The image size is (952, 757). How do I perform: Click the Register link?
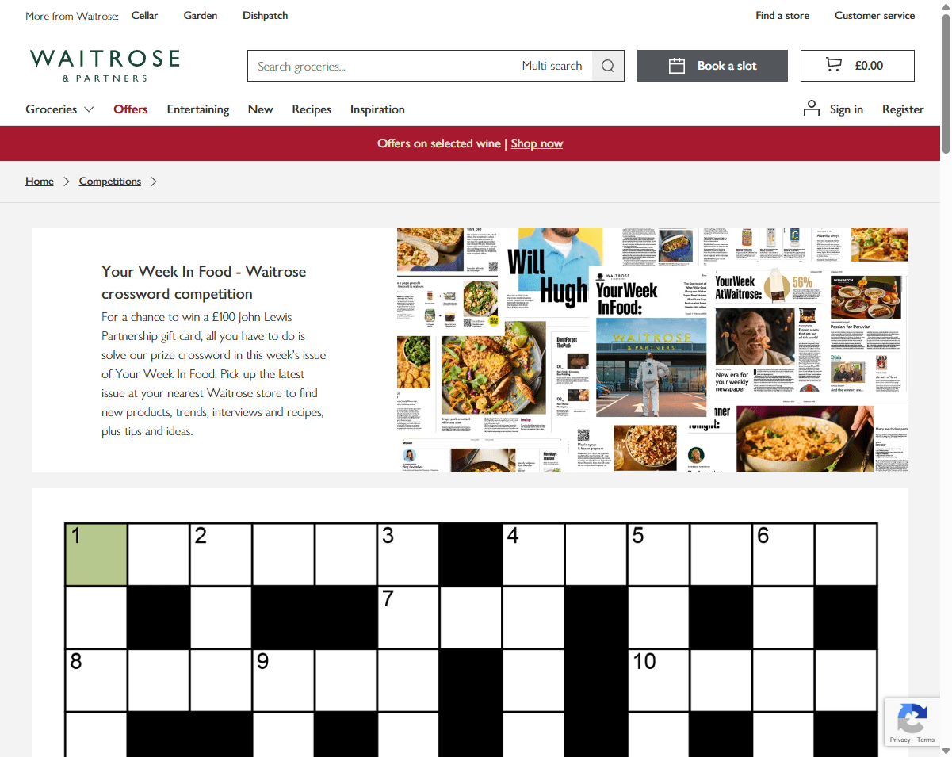pos(903,109)
